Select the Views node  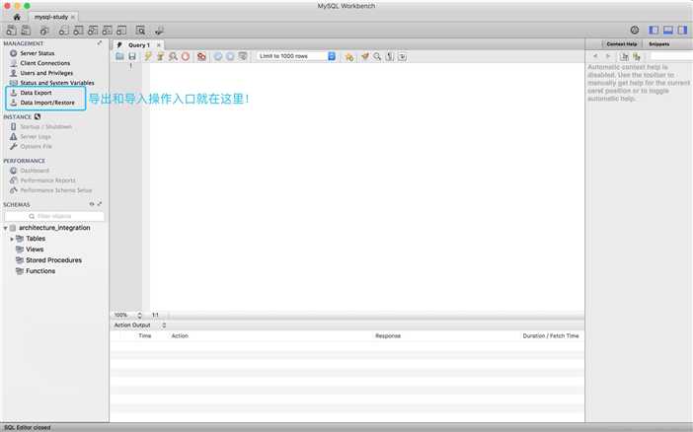point(35,250)
